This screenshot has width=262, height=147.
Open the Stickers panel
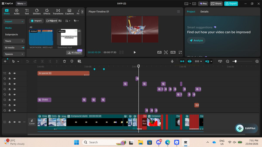37,12
